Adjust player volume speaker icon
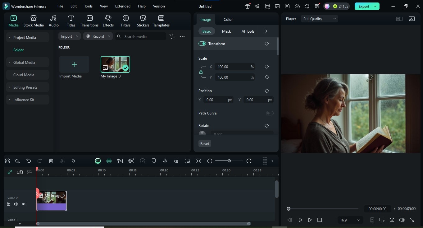The height and width of the screenshot is (228, 423). [402, 220]
